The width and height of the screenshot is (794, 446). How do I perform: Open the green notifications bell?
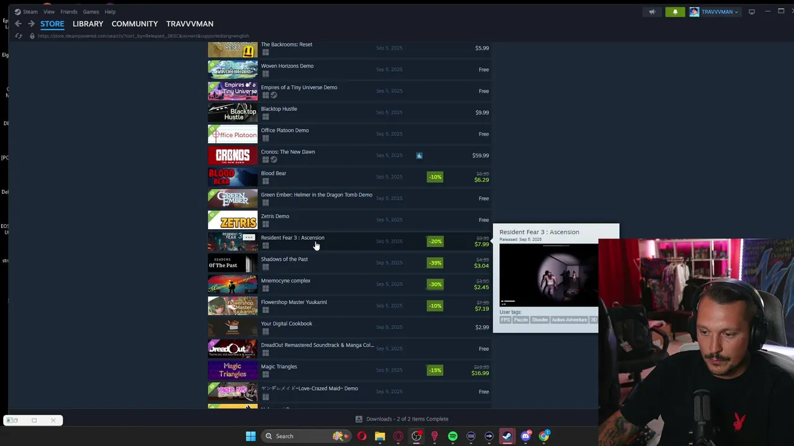click(x=675, y=12)
